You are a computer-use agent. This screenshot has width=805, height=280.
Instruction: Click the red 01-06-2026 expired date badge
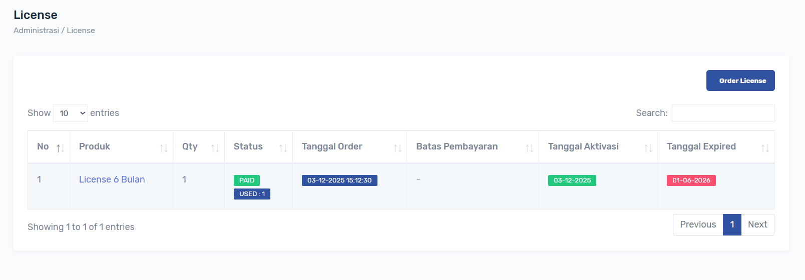[691, 180]
